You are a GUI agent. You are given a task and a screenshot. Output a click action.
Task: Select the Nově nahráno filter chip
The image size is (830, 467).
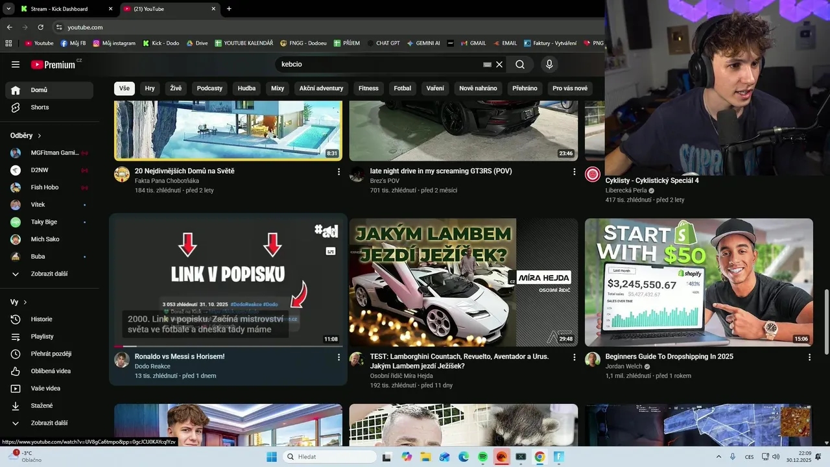tap(478, 88)
